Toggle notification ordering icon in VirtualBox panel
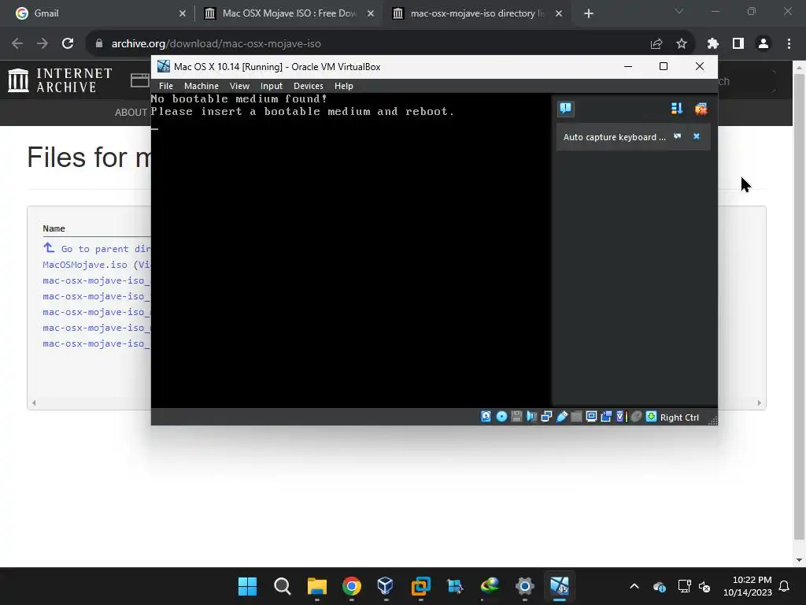This screenshot has height=605, width=806. coord(676,109)
